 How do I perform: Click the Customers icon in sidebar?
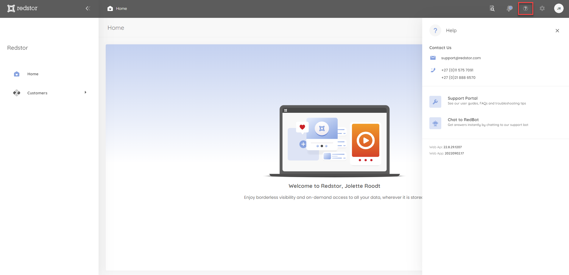(x=17, y=93)
